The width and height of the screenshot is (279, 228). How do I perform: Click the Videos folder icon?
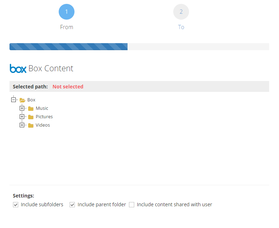point(31,125)
